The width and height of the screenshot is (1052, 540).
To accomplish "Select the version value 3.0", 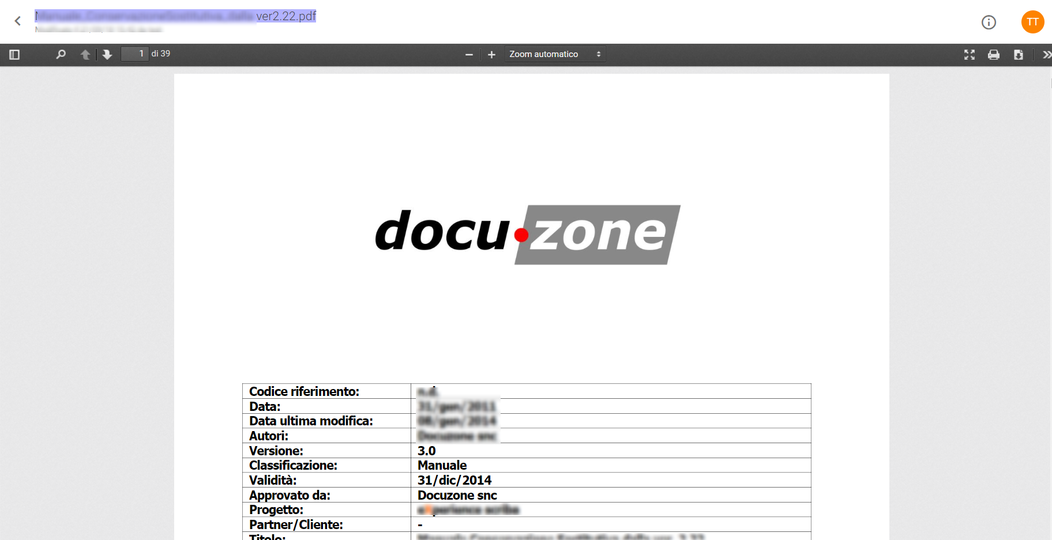I will (426, 451).
